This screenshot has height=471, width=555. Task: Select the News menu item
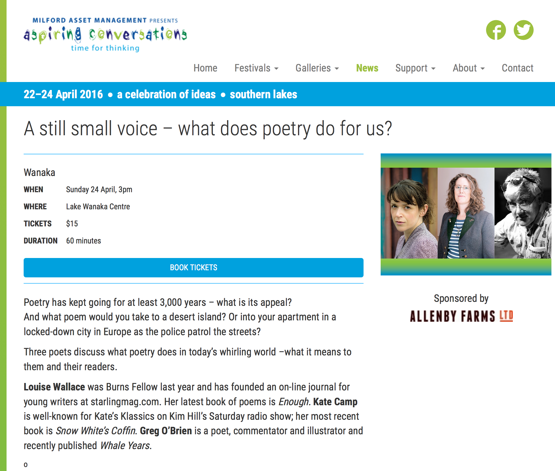pos(367,68)
